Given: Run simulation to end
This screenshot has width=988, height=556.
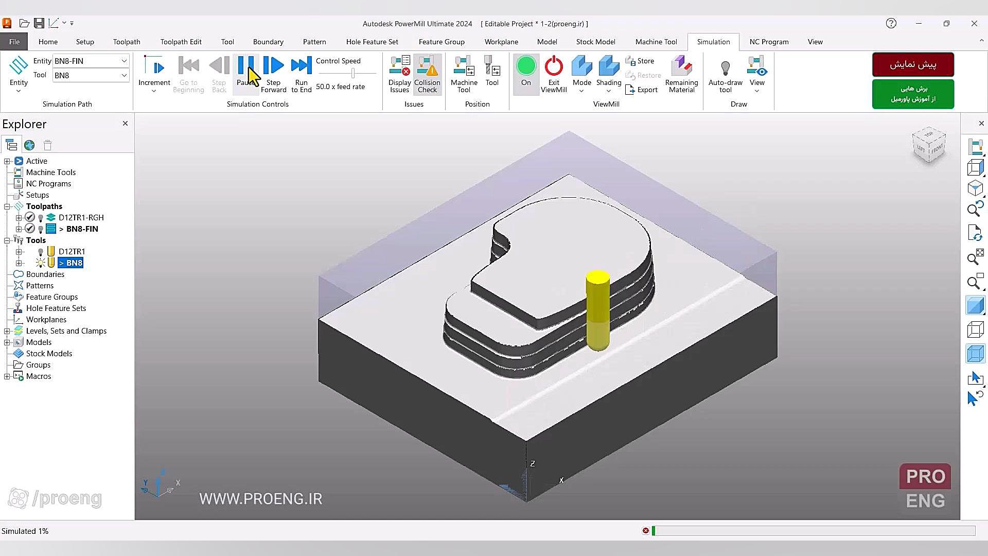Looking at the screenshot, I should [301, 74].
